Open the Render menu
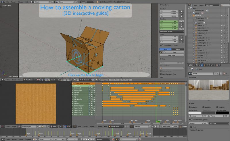The image size is (230, 141). 13,2
